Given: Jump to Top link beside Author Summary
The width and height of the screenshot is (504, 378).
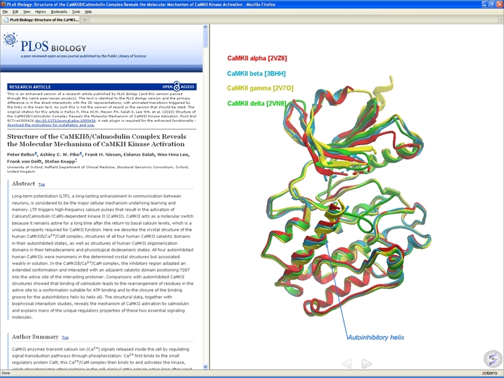Looking at the screenshot, I should point(65,338).
